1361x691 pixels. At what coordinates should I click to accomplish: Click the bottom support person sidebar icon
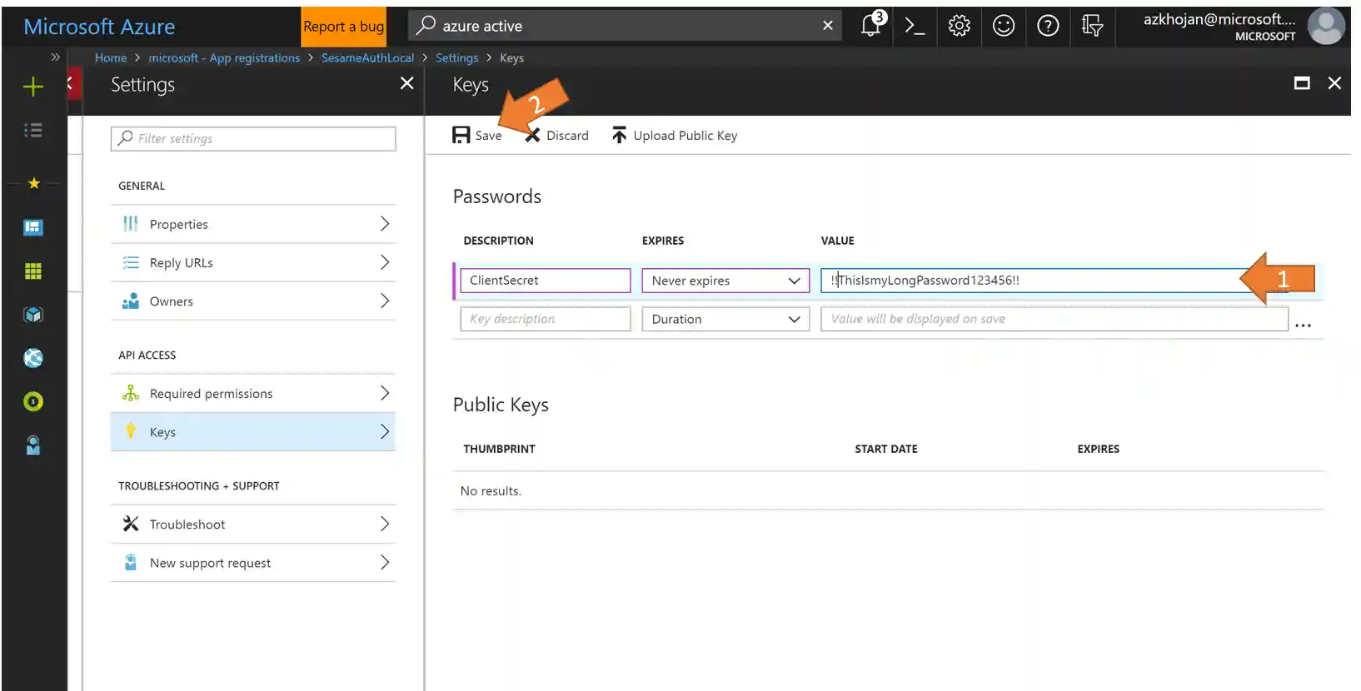[x=33, y=445]
